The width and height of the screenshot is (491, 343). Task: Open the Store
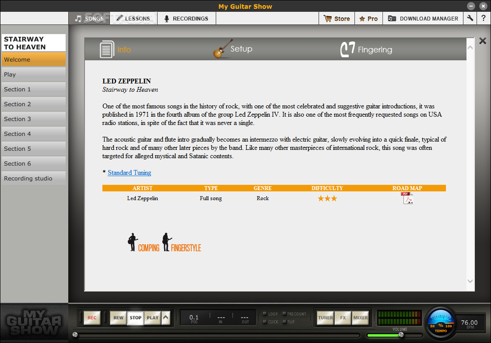pyautogui.click(x=337, y=18)
